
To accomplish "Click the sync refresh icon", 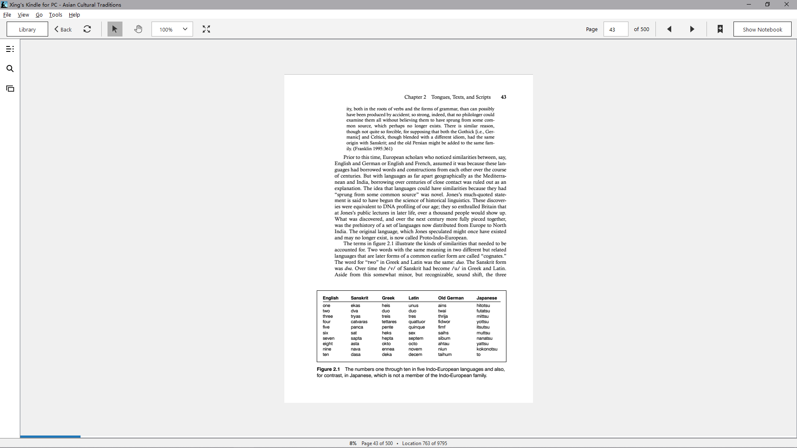I will click(x=87, y=29).
